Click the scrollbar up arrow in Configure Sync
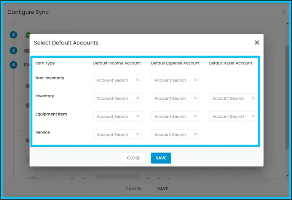The height and width of the screenshot is (200, 292). click(288, 23)
